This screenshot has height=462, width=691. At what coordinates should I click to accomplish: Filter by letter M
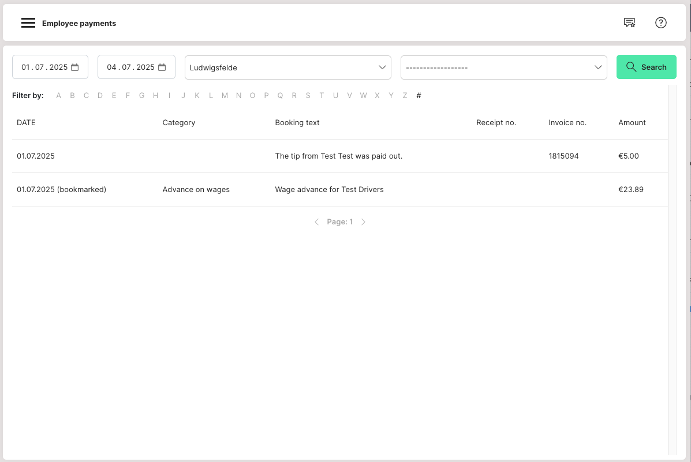tap(225, 95)
